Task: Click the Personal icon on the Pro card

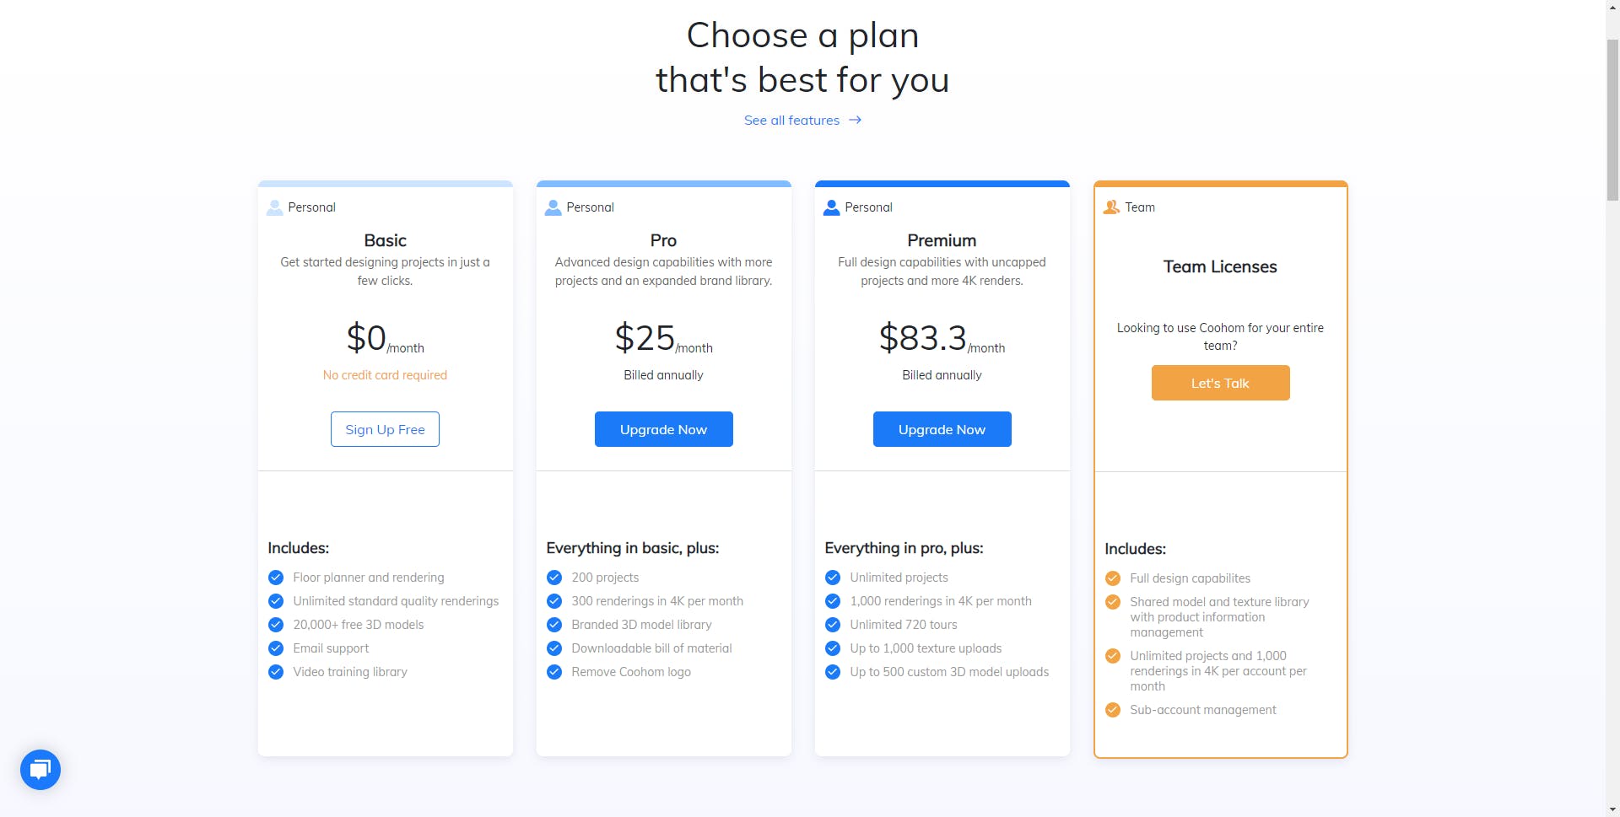Action: [553, 207]
